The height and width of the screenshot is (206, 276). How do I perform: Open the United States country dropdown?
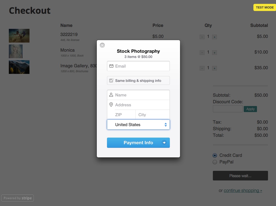138,125
